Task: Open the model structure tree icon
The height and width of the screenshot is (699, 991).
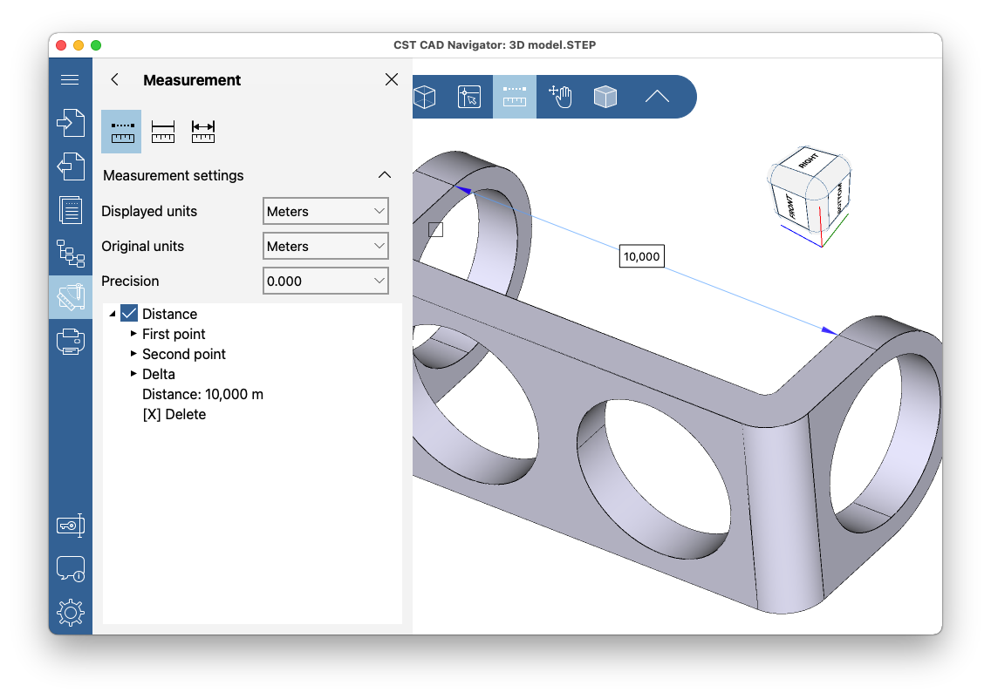Action: (71, 254)
